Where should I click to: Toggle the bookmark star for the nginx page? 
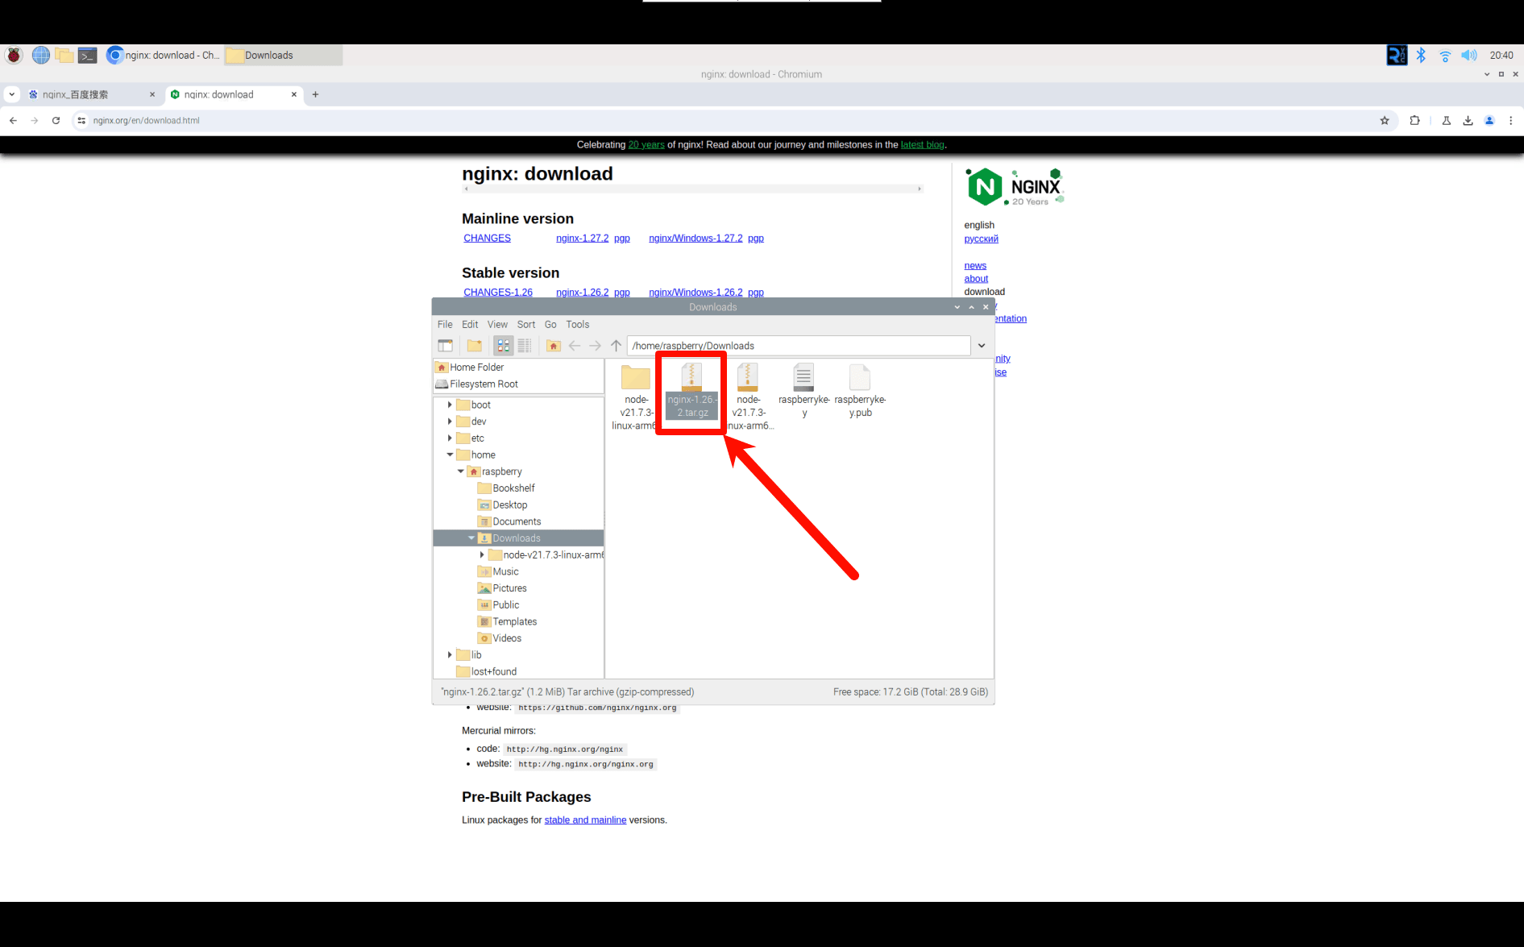pos(1385,120)
